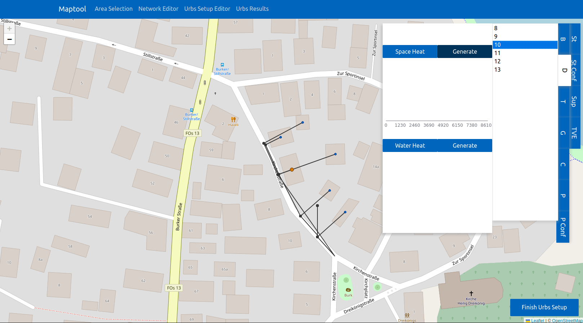Click the Dreikönigs map icon
The image size is (583, 323).
coord(407,315)
